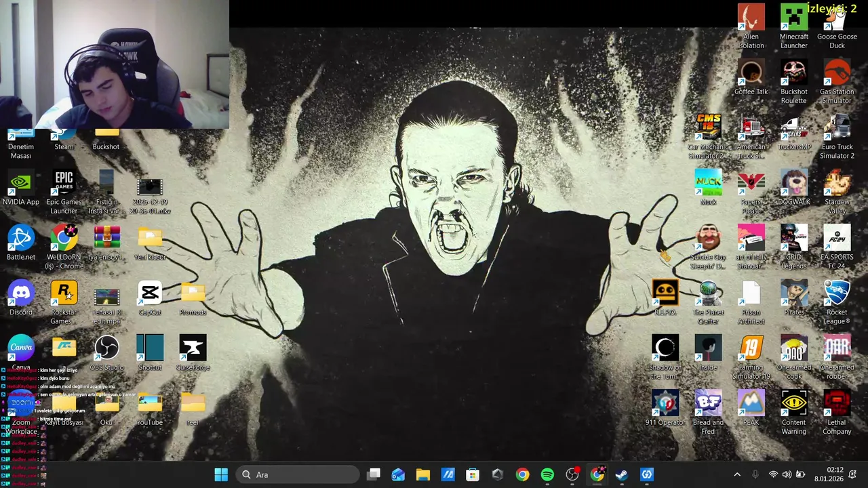Expand the hidden system tray icons

coord(737,474)
